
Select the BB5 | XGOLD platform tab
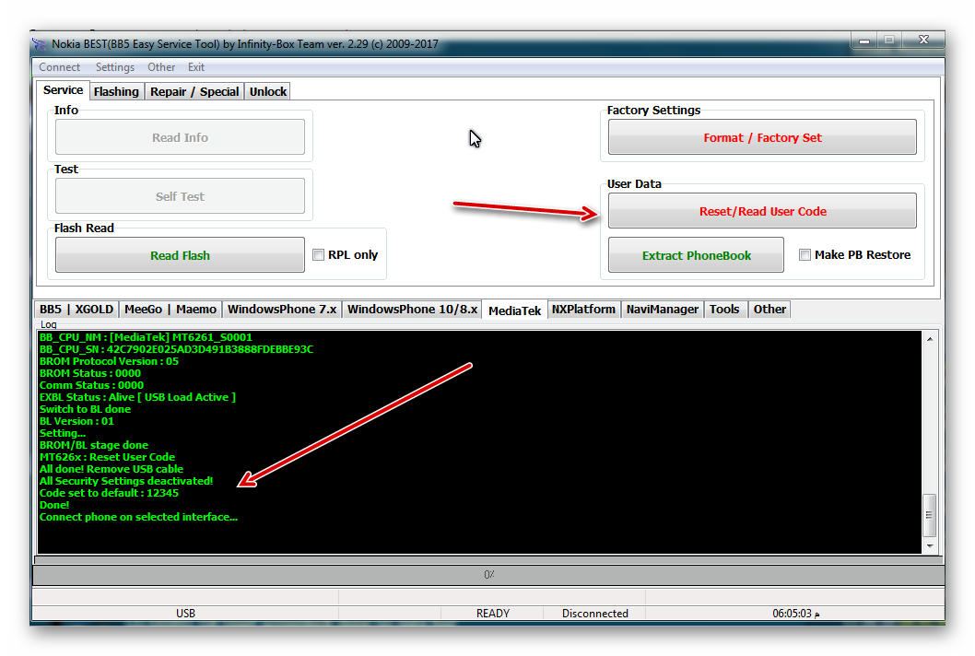76,309
